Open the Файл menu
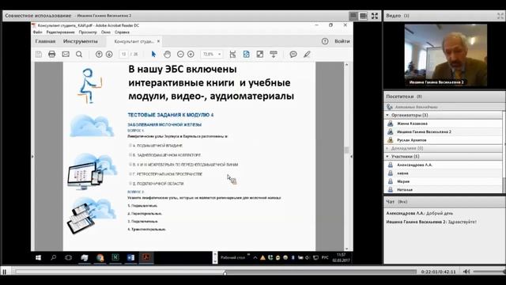The image size is (506, 285). click(38, 32)
